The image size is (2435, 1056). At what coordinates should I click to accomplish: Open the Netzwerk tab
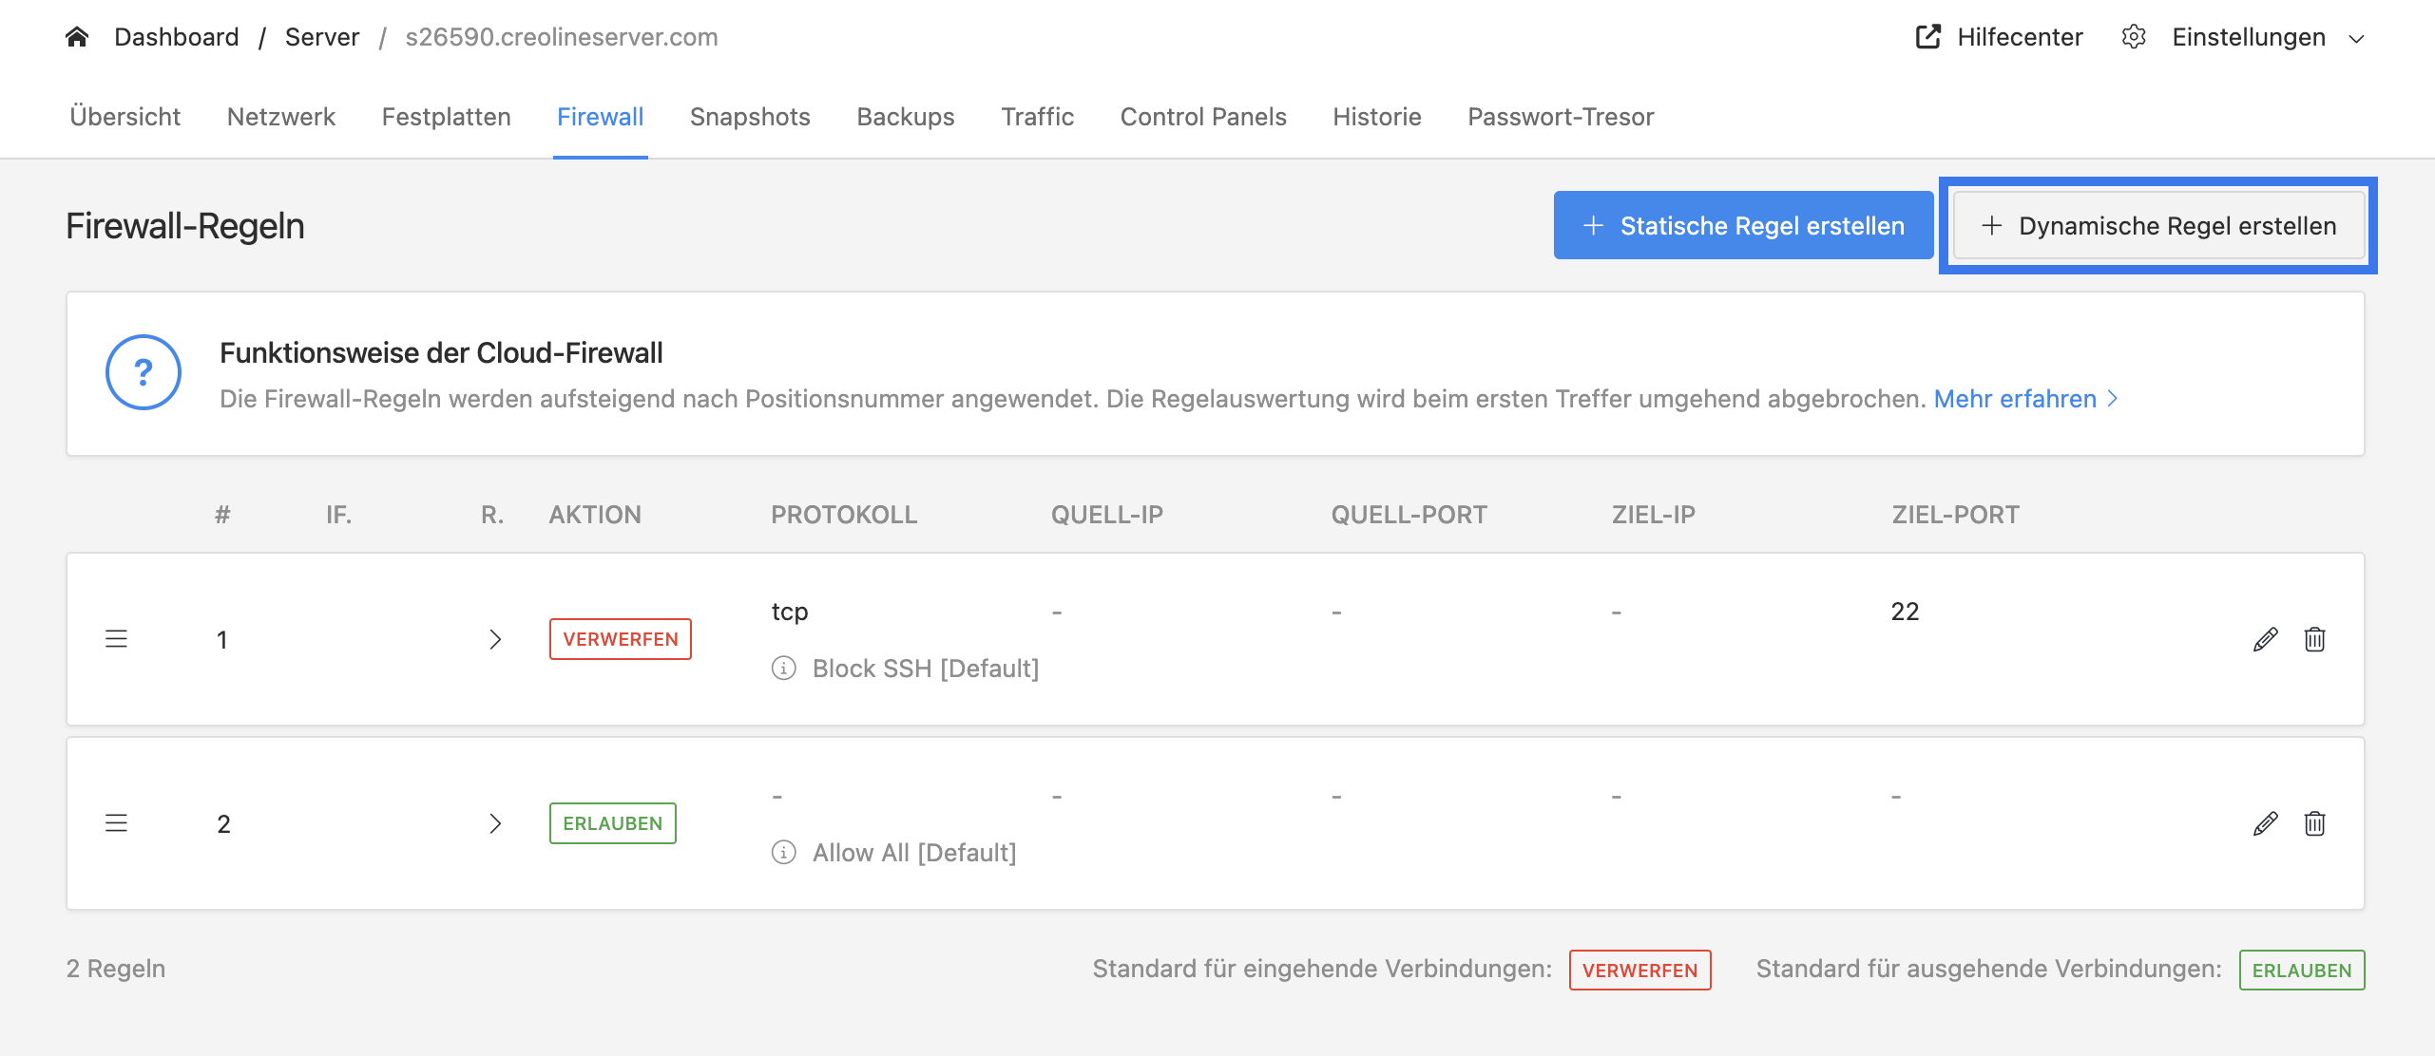click(281, 117)
